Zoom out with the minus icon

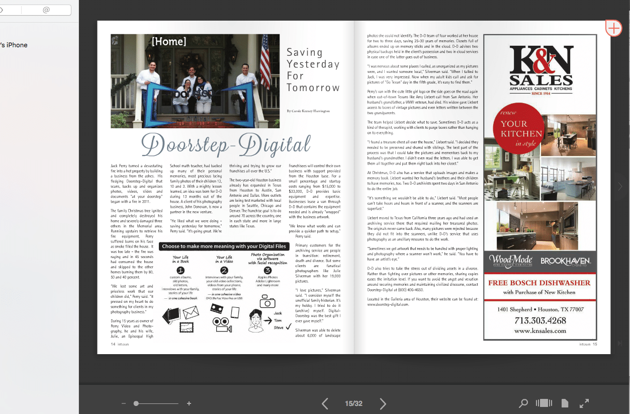pos(124,403)
